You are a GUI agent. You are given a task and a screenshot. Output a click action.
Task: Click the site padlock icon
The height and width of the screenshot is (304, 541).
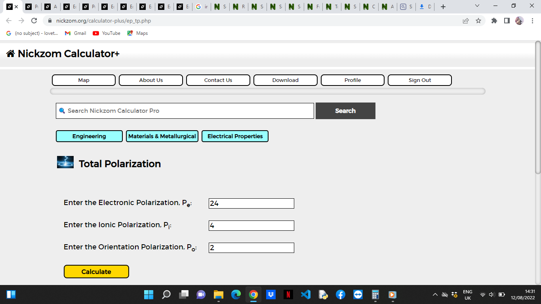[x=50, y=21]
